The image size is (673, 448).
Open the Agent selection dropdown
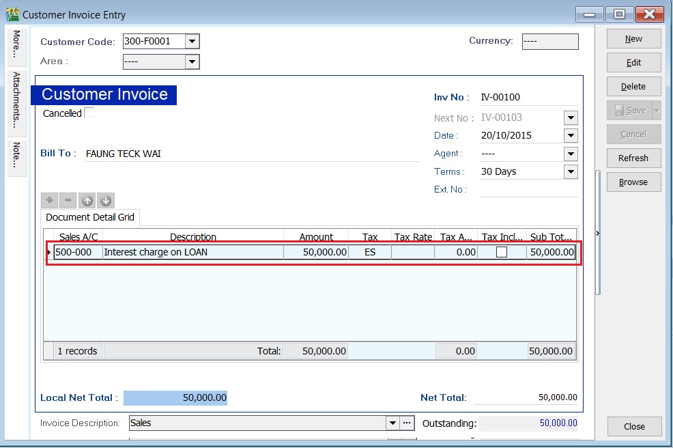571,154
